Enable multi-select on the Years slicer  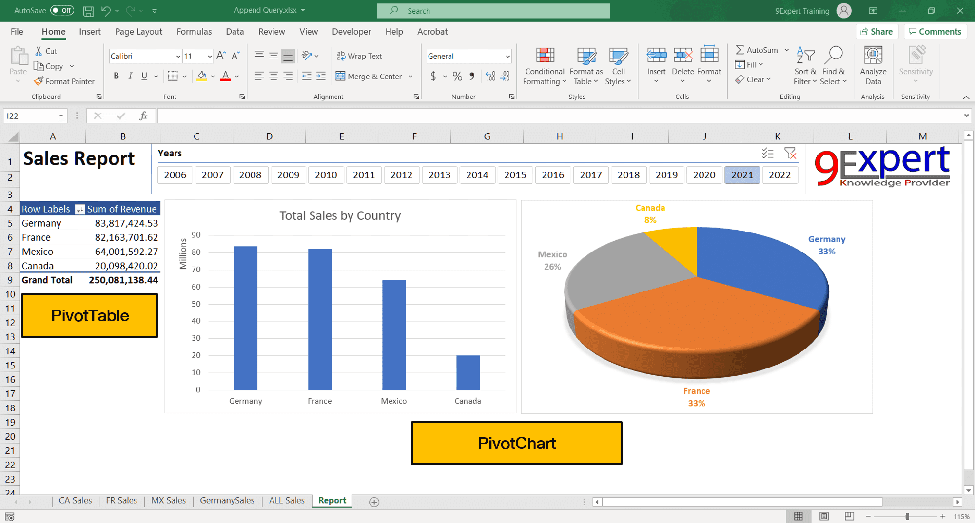click(768, 153)
